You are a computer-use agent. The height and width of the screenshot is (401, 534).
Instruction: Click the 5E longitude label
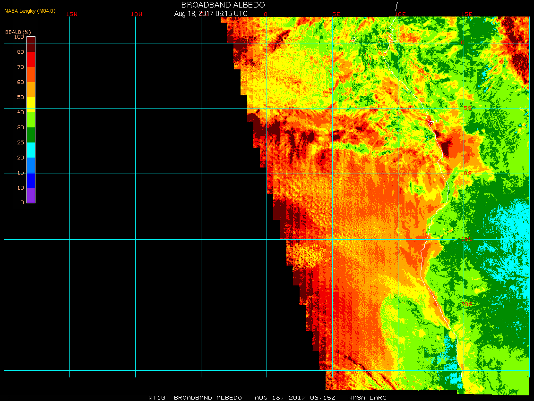pyautogui.click(x=336, y=14)
